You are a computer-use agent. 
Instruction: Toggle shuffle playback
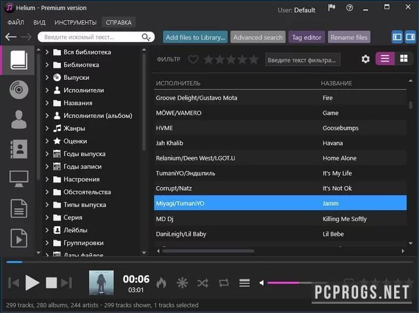click(203, 283)
